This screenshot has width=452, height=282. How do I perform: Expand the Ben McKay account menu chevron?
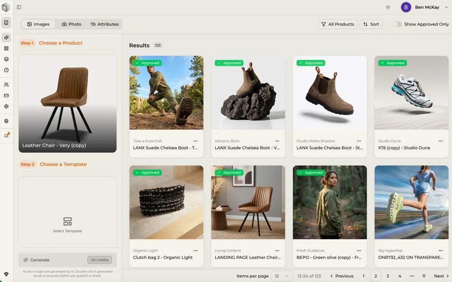click(447, 7)
